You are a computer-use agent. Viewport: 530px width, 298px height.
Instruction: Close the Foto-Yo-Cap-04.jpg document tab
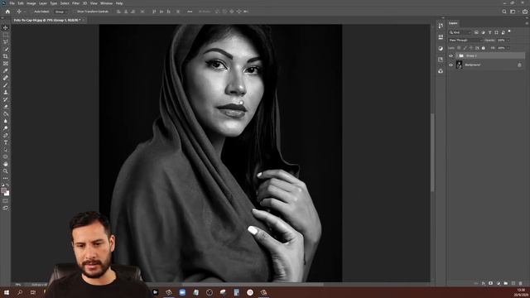pos(84,20)
